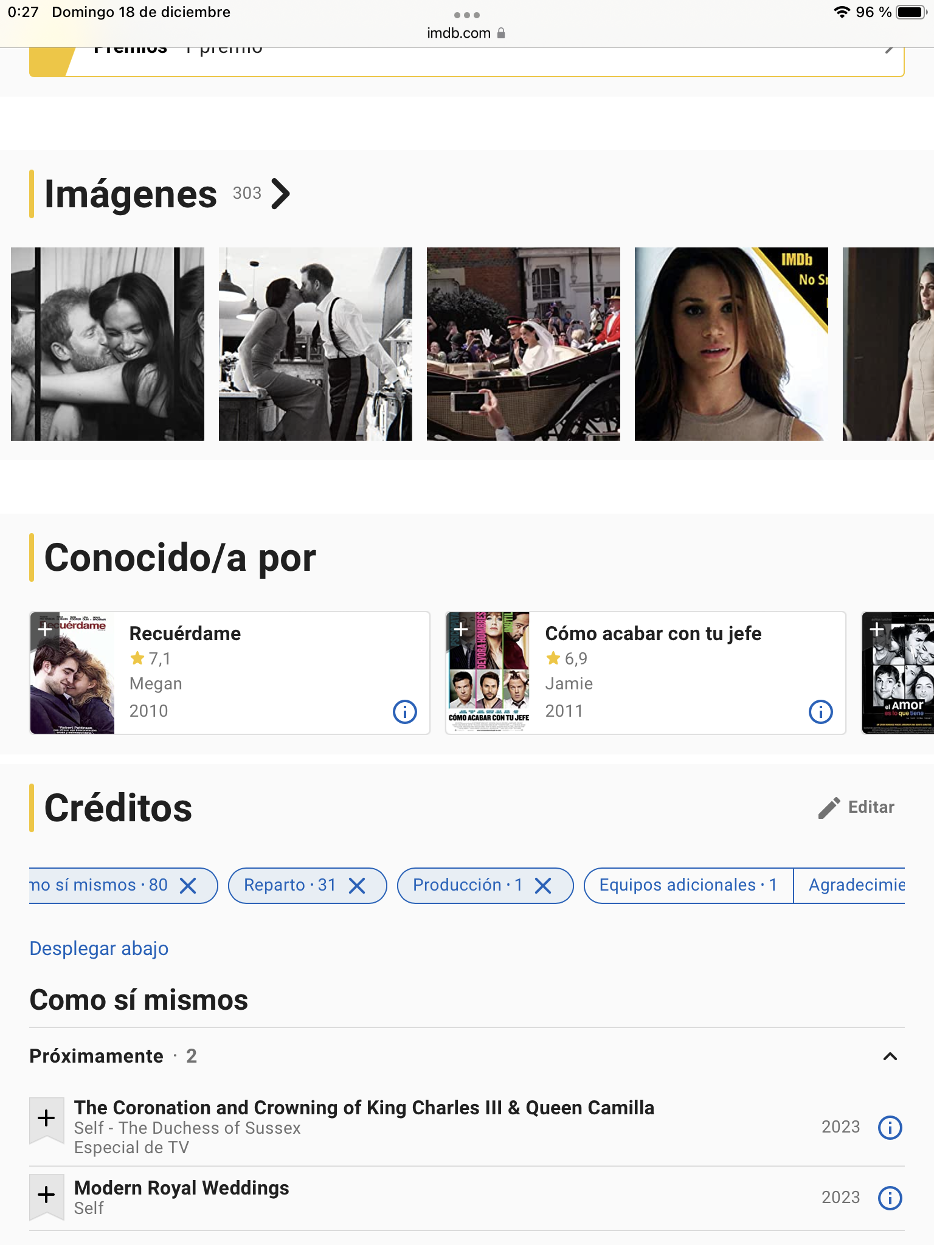This screenshot has height=1245, width=934.
Task: Open The Coronation and Crowning of King Charles III
Action: point(364,1108)
